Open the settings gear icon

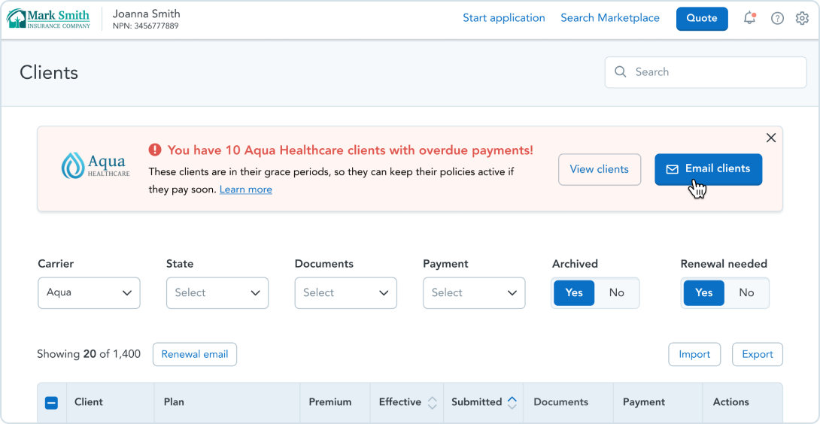point(802,18)
